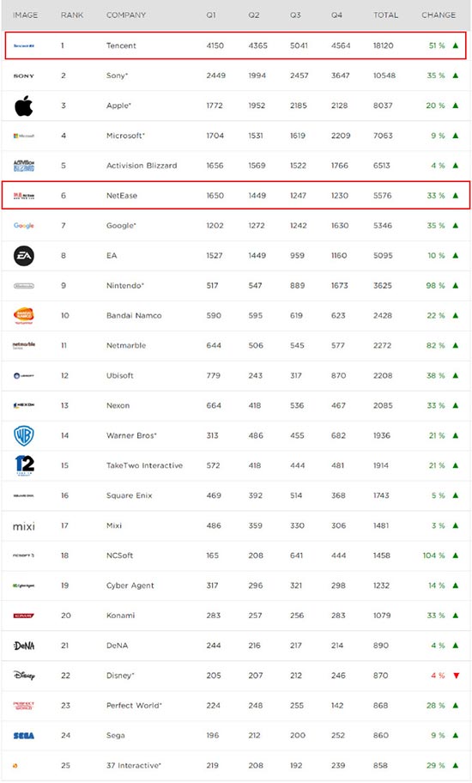Click Tencent's green up arrow
The width and height of the screenshot is (472, 783).
[x=456, y=46]
